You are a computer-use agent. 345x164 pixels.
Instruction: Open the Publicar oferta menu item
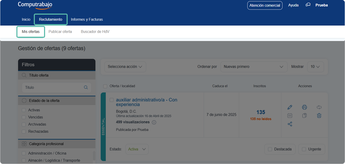tap(60, 32)
